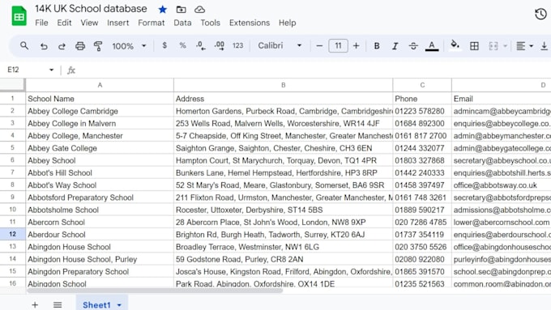Redo the last action
The width and height of the screenshot is (551, 310).
pyautogui.click(x=62, y=46)
